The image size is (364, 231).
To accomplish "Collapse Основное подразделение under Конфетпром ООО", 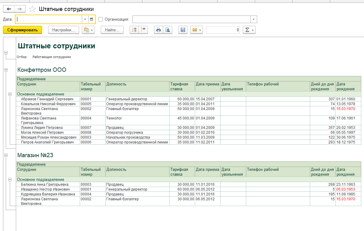I will click(10, 94).
